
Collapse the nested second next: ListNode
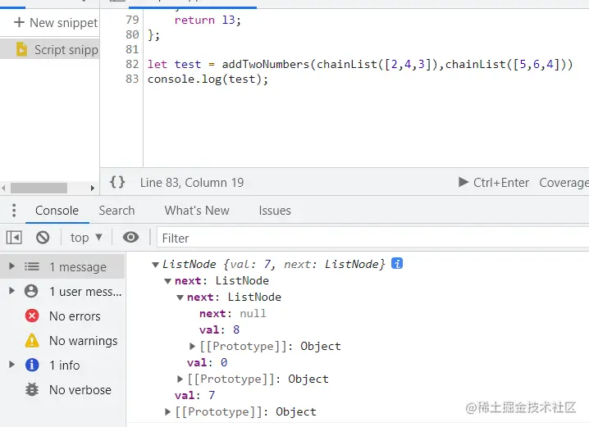(x=180, y=298)
